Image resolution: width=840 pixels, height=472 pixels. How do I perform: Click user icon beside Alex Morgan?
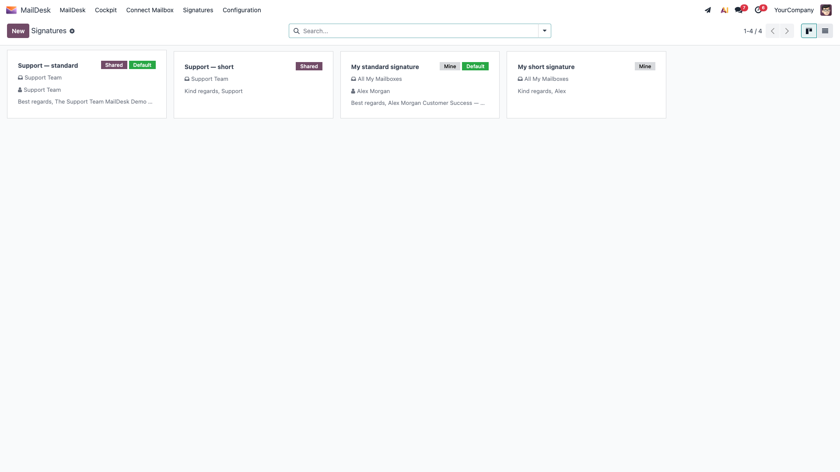[353, 91]
